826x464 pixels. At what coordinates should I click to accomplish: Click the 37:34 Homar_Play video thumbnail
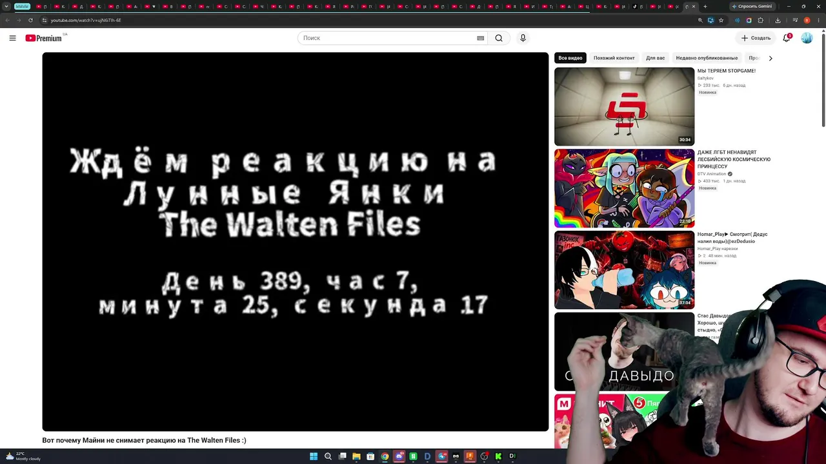[x=624, y=270]
